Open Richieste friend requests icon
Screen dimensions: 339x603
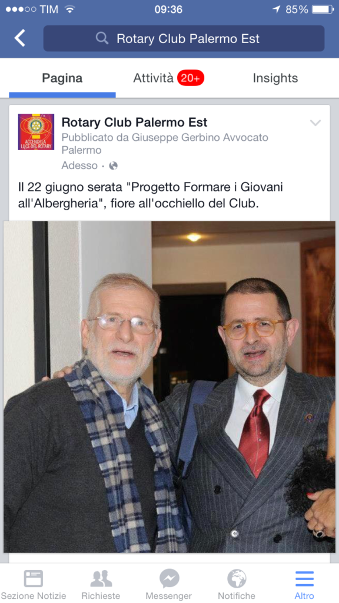[x=101, y=579]
